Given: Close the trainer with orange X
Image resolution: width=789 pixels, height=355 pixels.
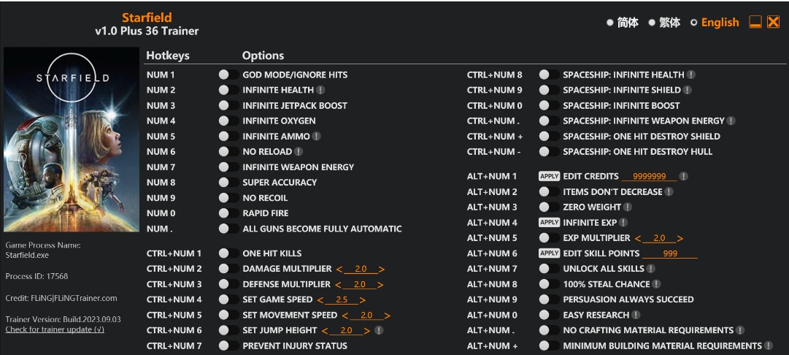Looking at the screenshot, I should 773,22.
